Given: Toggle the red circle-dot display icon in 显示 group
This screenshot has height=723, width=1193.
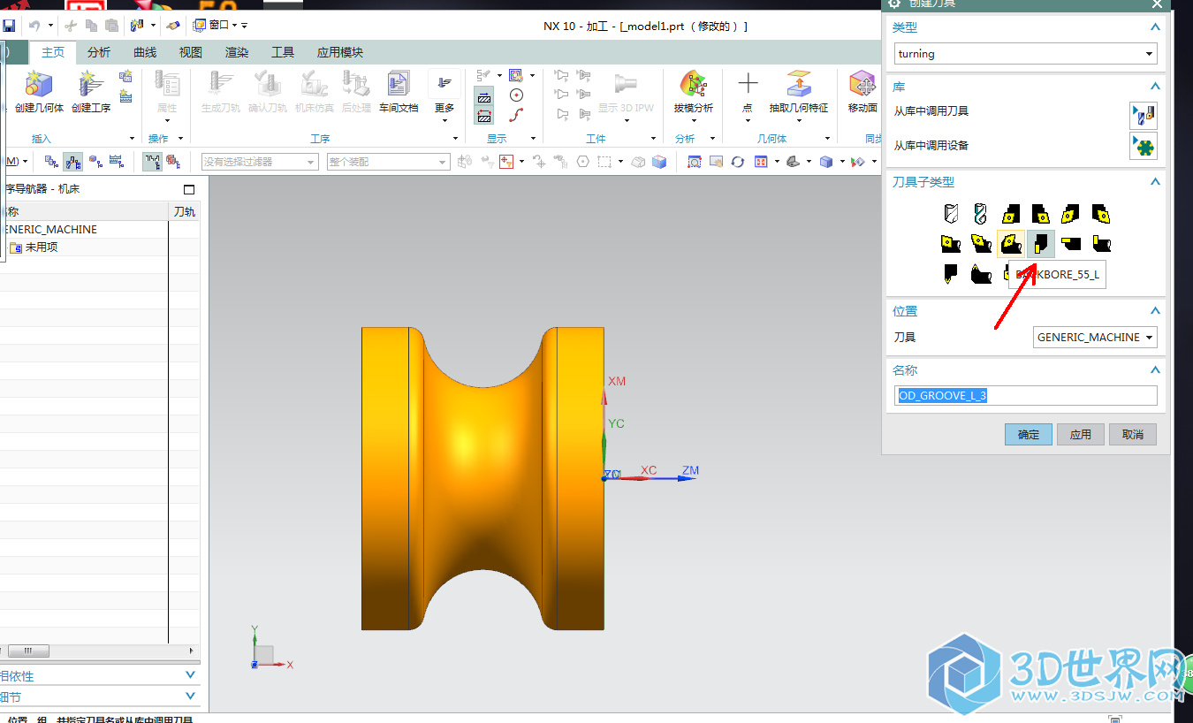Looking at the screenshot, I should click(517, 95).
